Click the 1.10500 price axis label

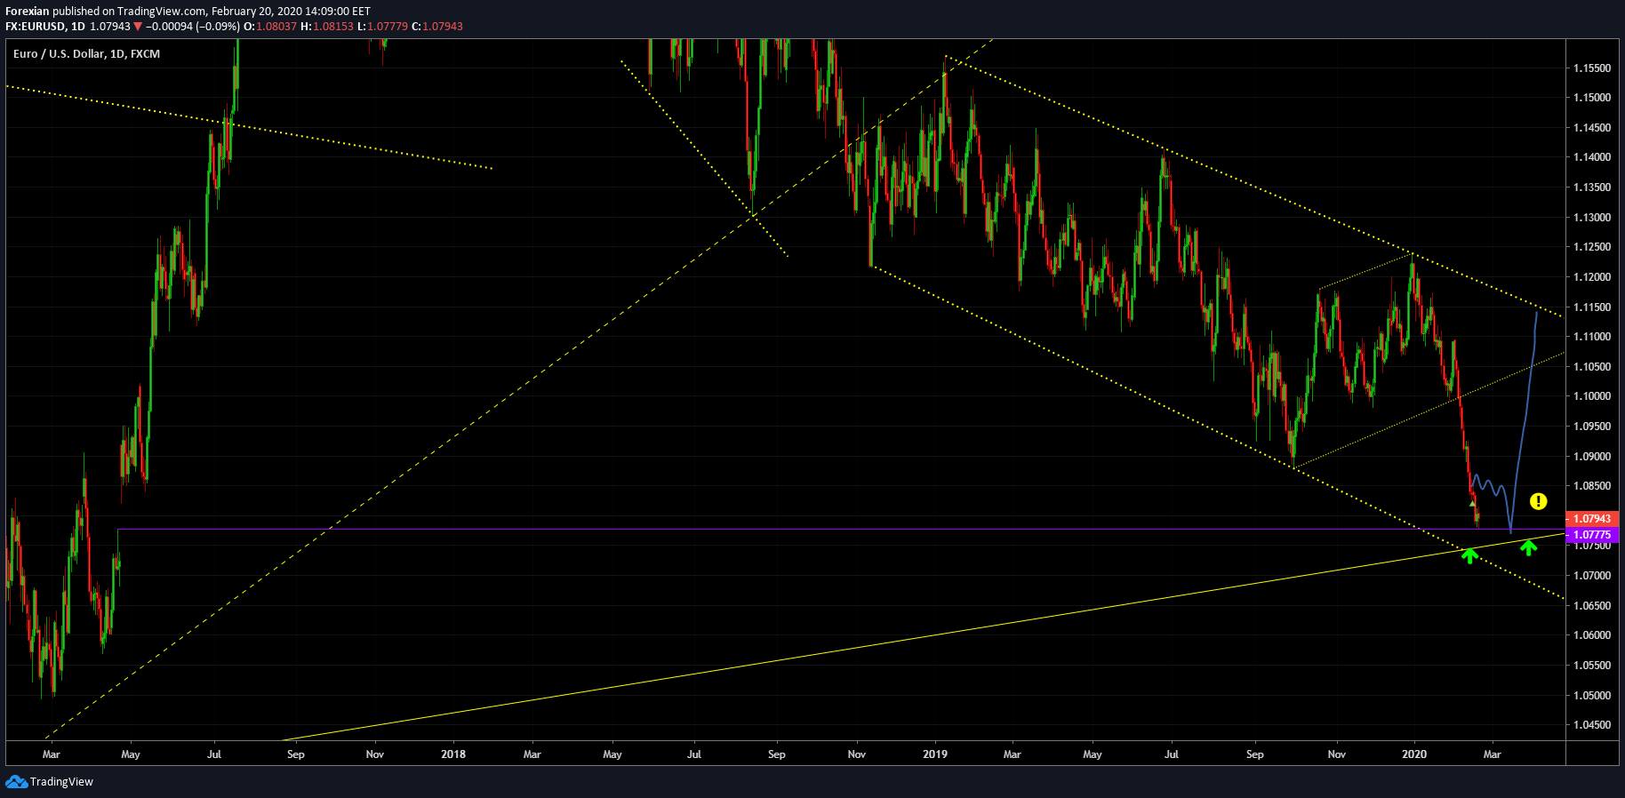(x=1592, y=367)
